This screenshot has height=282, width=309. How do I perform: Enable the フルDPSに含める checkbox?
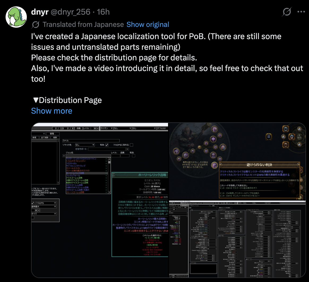tap(131, 145)
